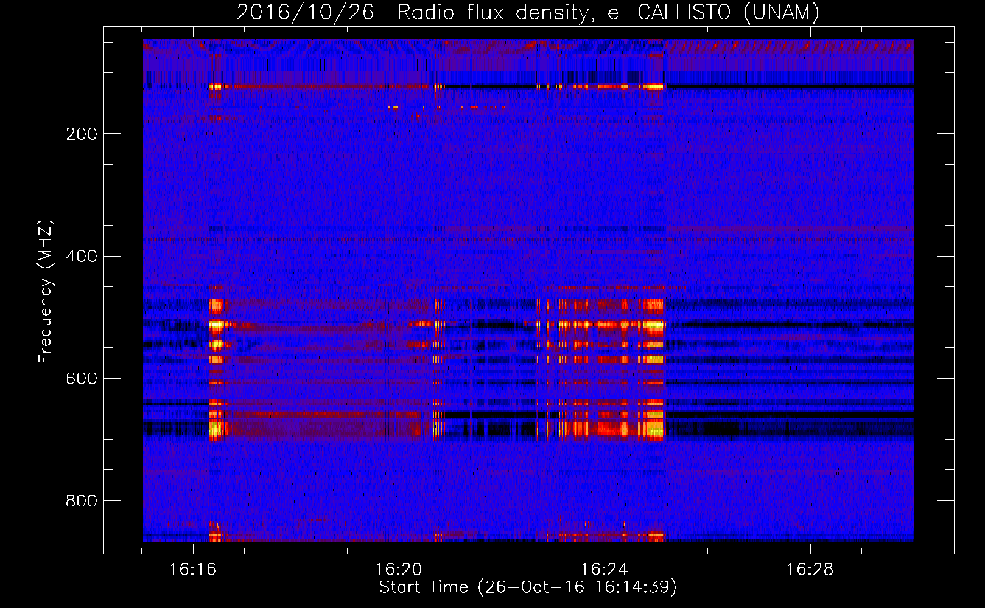Click the 600 frequency tick label
Screen dimensions: 985x608
(82, 378)
